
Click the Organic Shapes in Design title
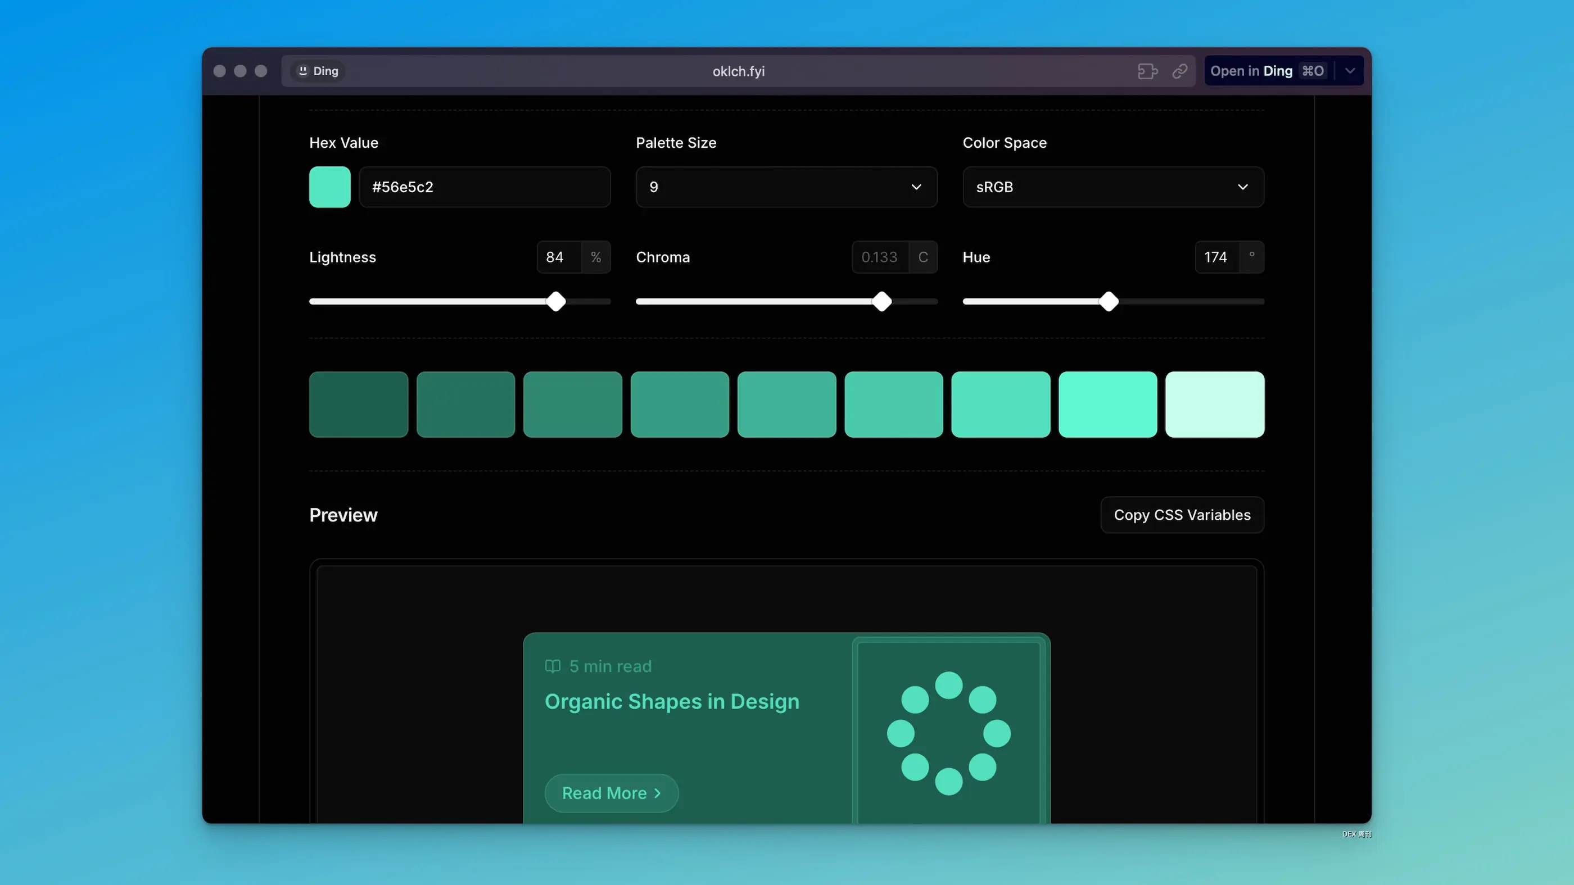pyautogui.click(x=672, y=702)
